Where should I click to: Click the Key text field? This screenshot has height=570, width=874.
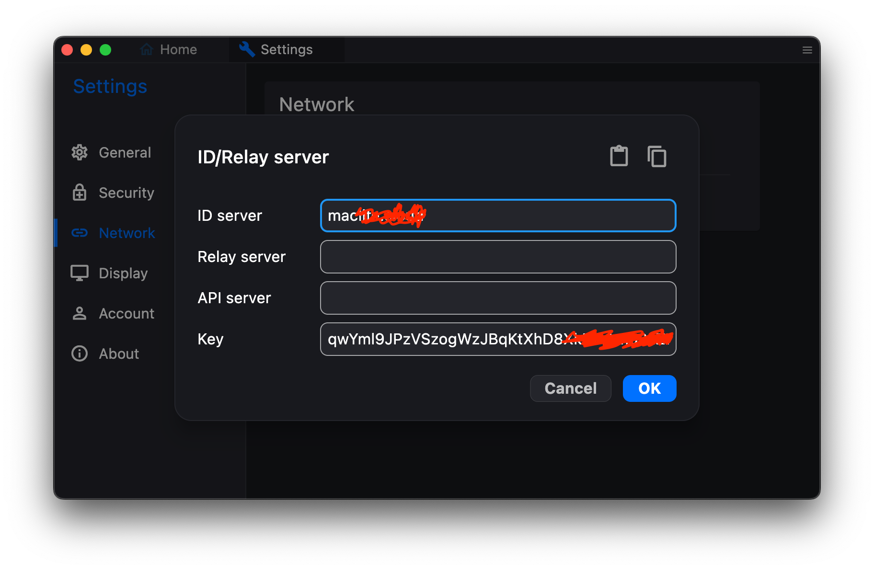tap(498, 339)
